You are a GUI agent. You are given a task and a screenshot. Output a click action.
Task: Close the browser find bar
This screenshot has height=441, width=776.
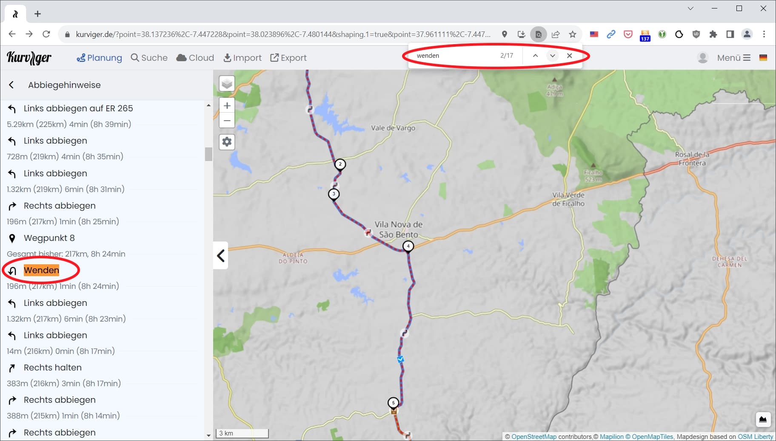[x=569, y=56]
